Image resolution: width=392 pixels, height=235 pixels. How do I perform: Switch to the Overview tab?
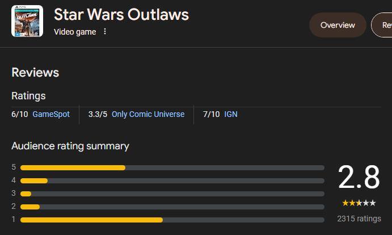(x=338, y=25)
